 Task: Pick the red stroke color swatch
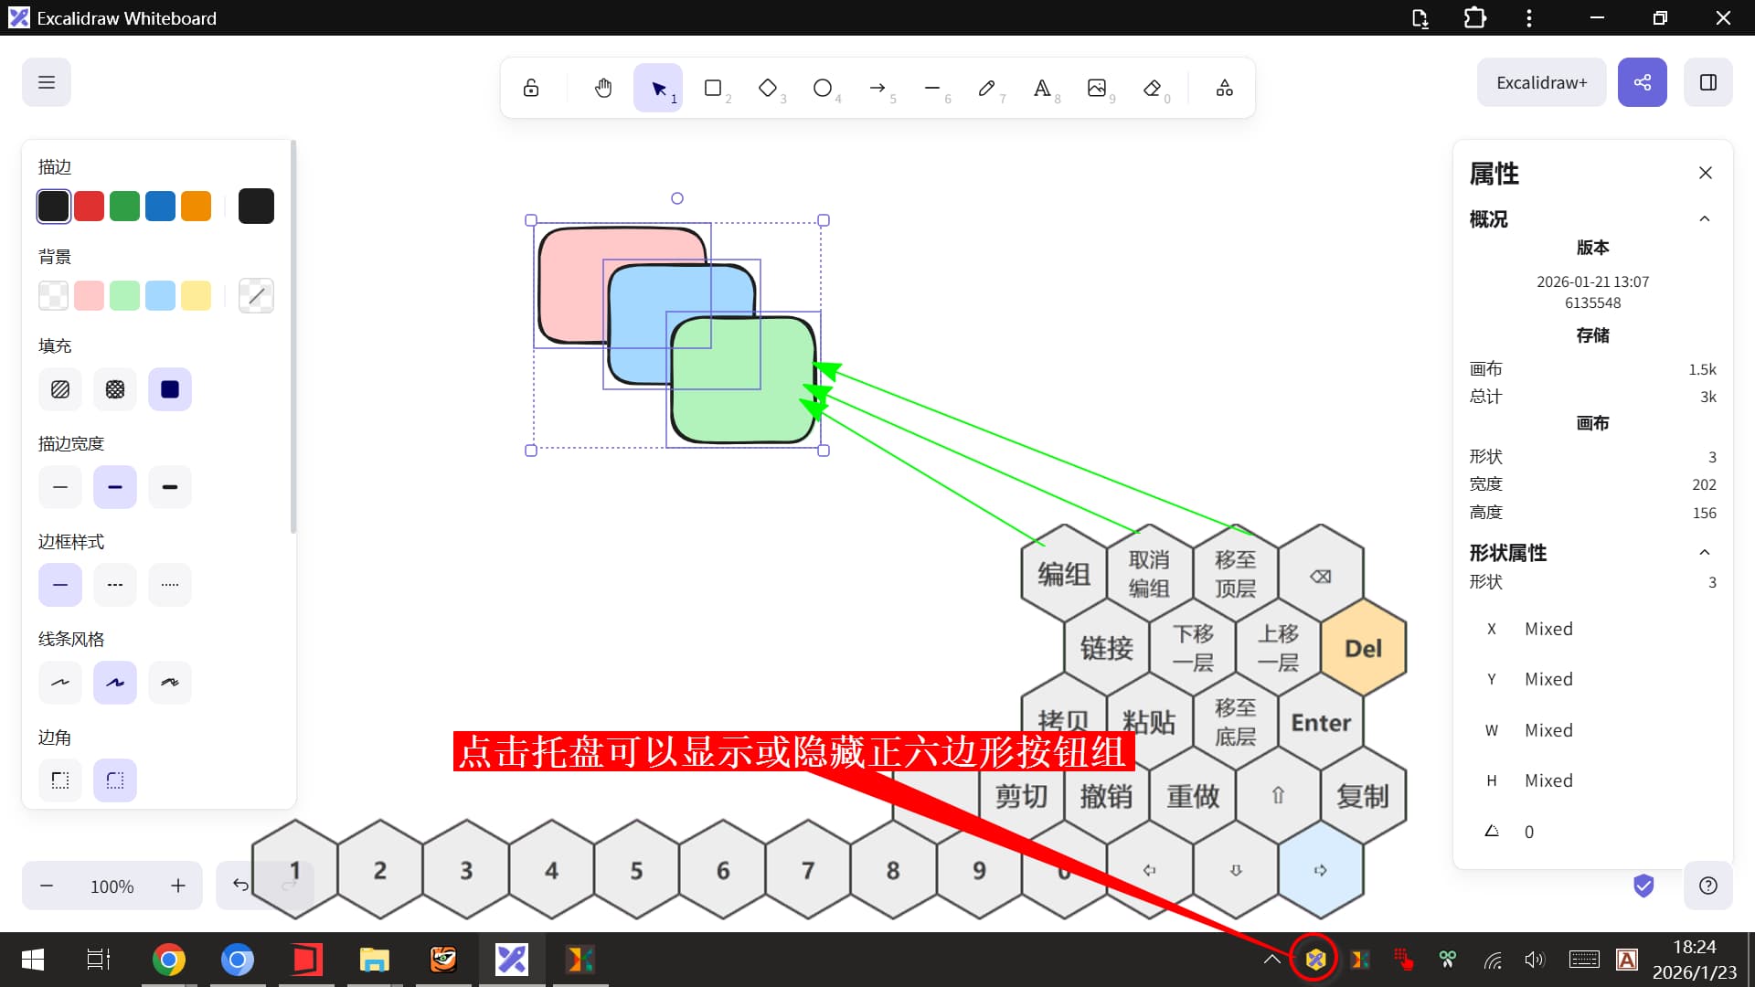[x=89, y=207]
